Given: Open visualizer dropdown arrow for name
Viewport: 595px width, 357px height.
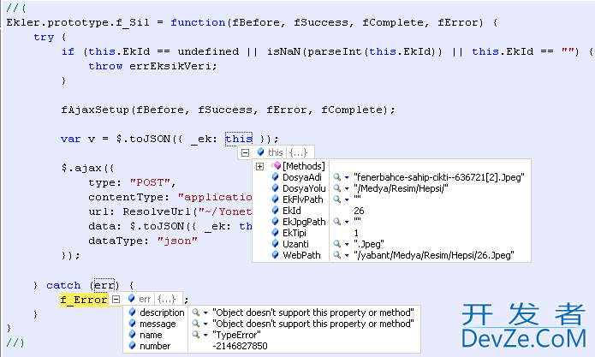Looking at the screenshot, I should point(205,336).
